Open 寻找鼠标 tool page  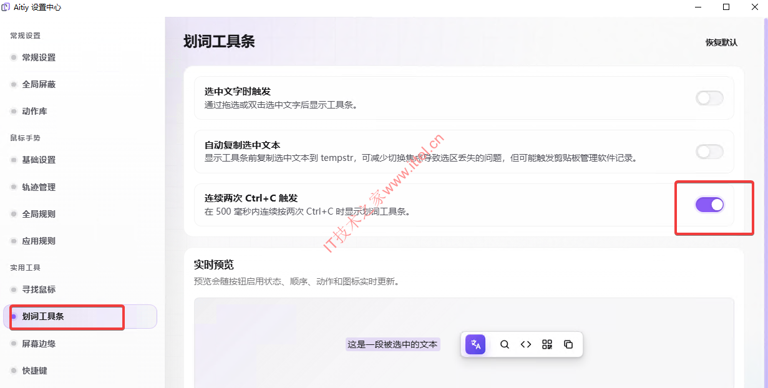80,289
